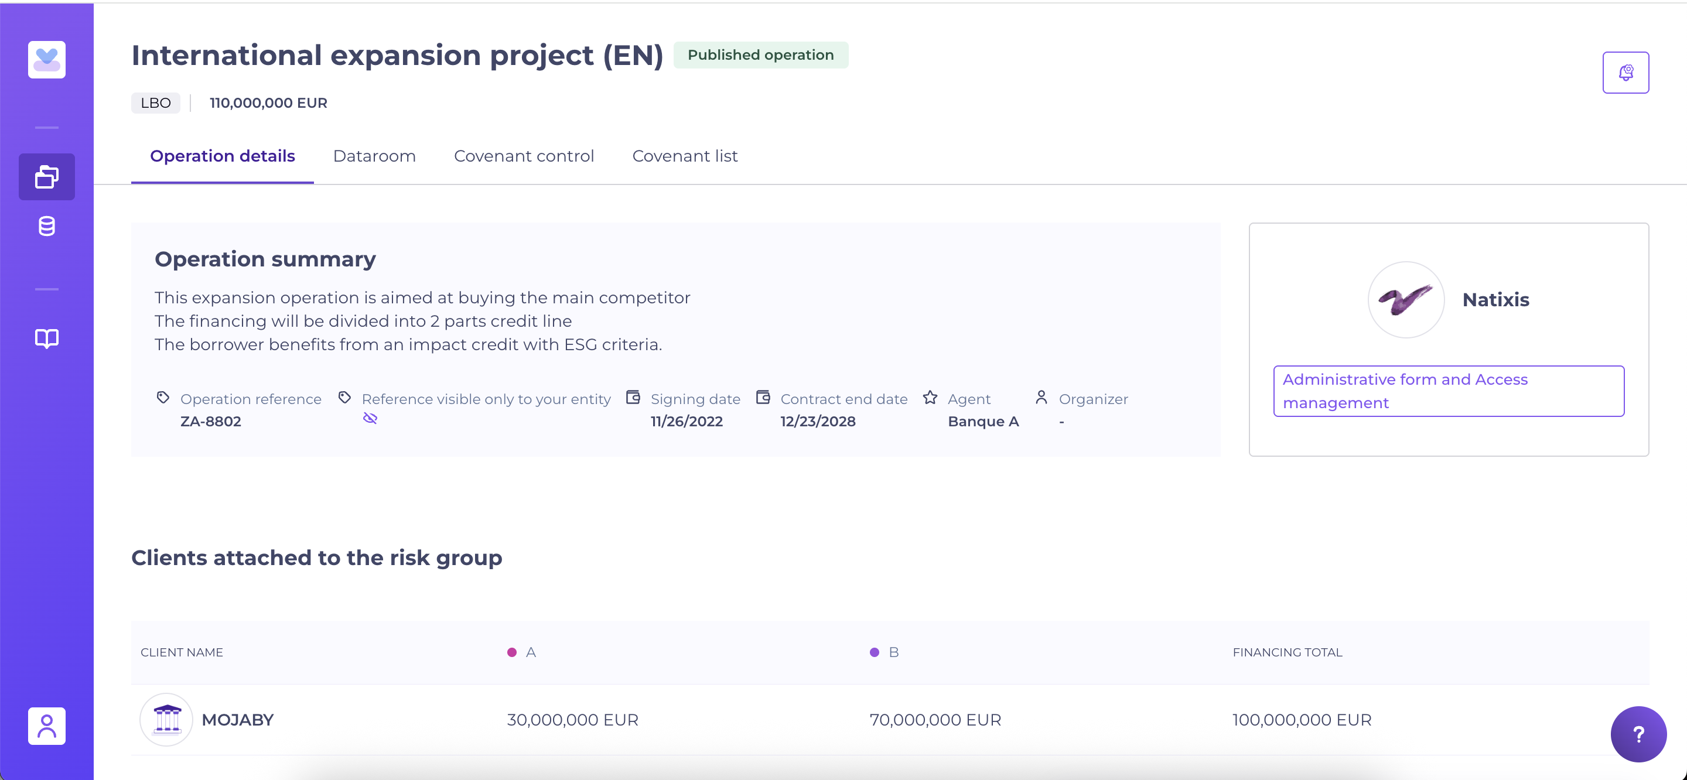Viewport: 1687px width, 780px height.
Task: Open the book documentation sidebar icon
Action: click(x=46, y=338)
